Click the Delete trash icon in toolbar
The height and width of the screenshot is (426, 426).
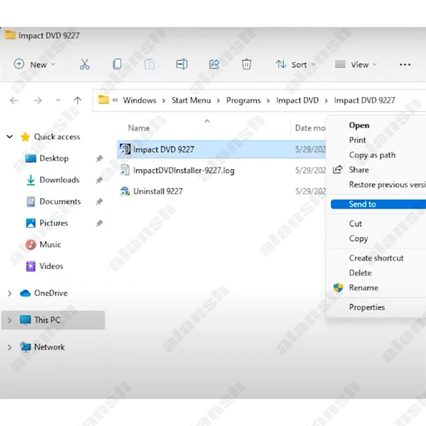pyautogui.click(x=247, y=64)
